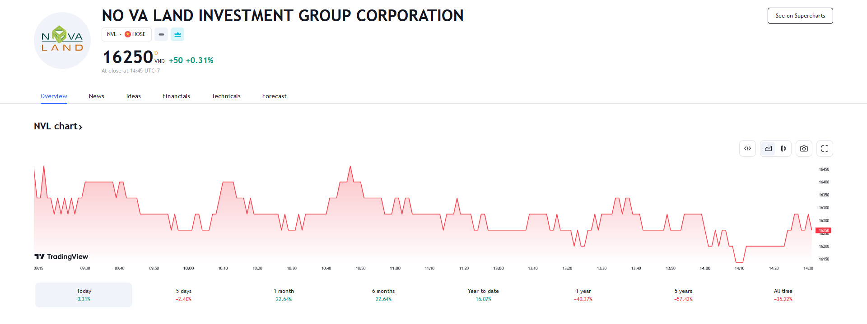Select the 1 year range

coord(583,295)
